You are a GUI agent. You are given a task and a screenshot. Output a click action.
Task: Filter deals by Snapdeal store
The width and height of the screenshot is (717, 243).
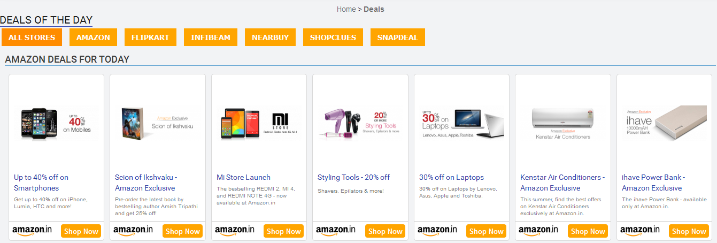pyautogui.click(x=397, y=37)
